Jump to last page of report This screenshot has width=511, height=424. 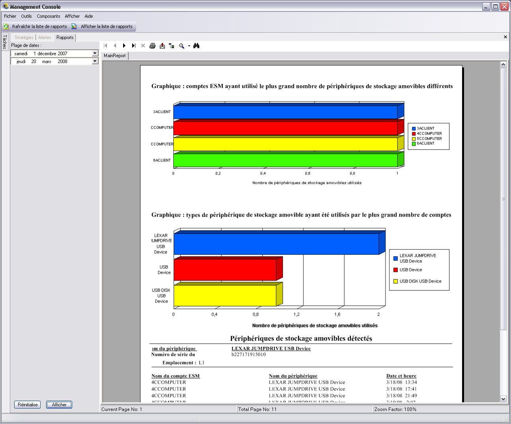[x=134, y=46]
